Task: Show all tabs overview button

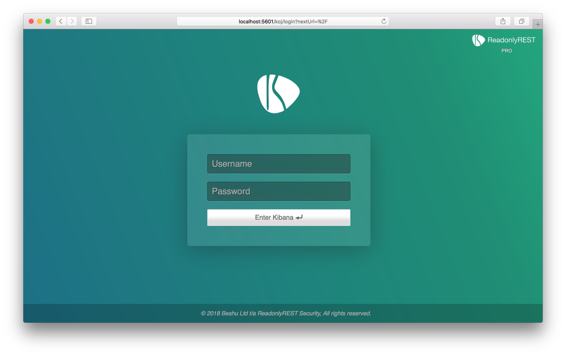Action: pyautogui.click(x=522, y=21)
